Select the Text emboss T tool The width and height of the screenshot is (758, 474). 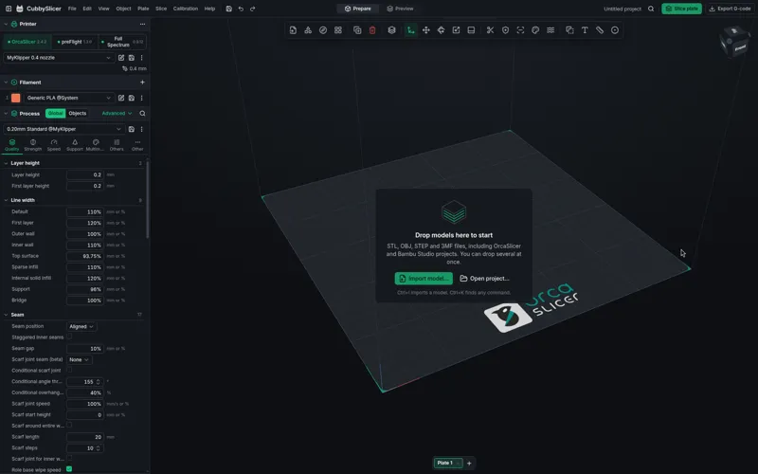(x=585, y=30)
